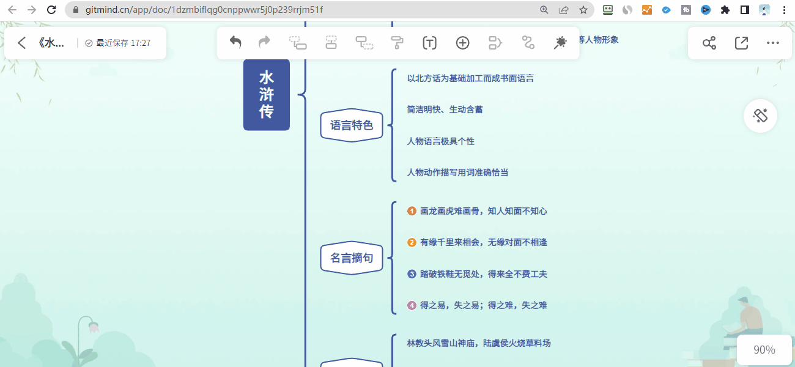Toggle the bookmark star in the address bar
The image size is (795, 367).
[583, 10]
